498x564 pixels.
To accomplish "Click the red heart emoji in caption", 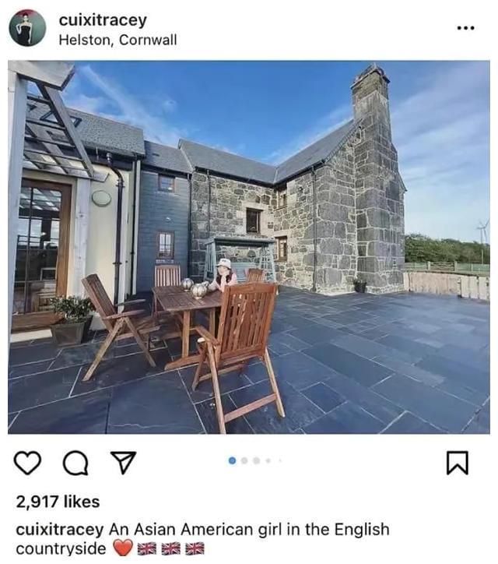I will pos(123,548).
